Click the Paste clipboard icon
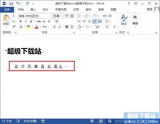 point(6,18)
